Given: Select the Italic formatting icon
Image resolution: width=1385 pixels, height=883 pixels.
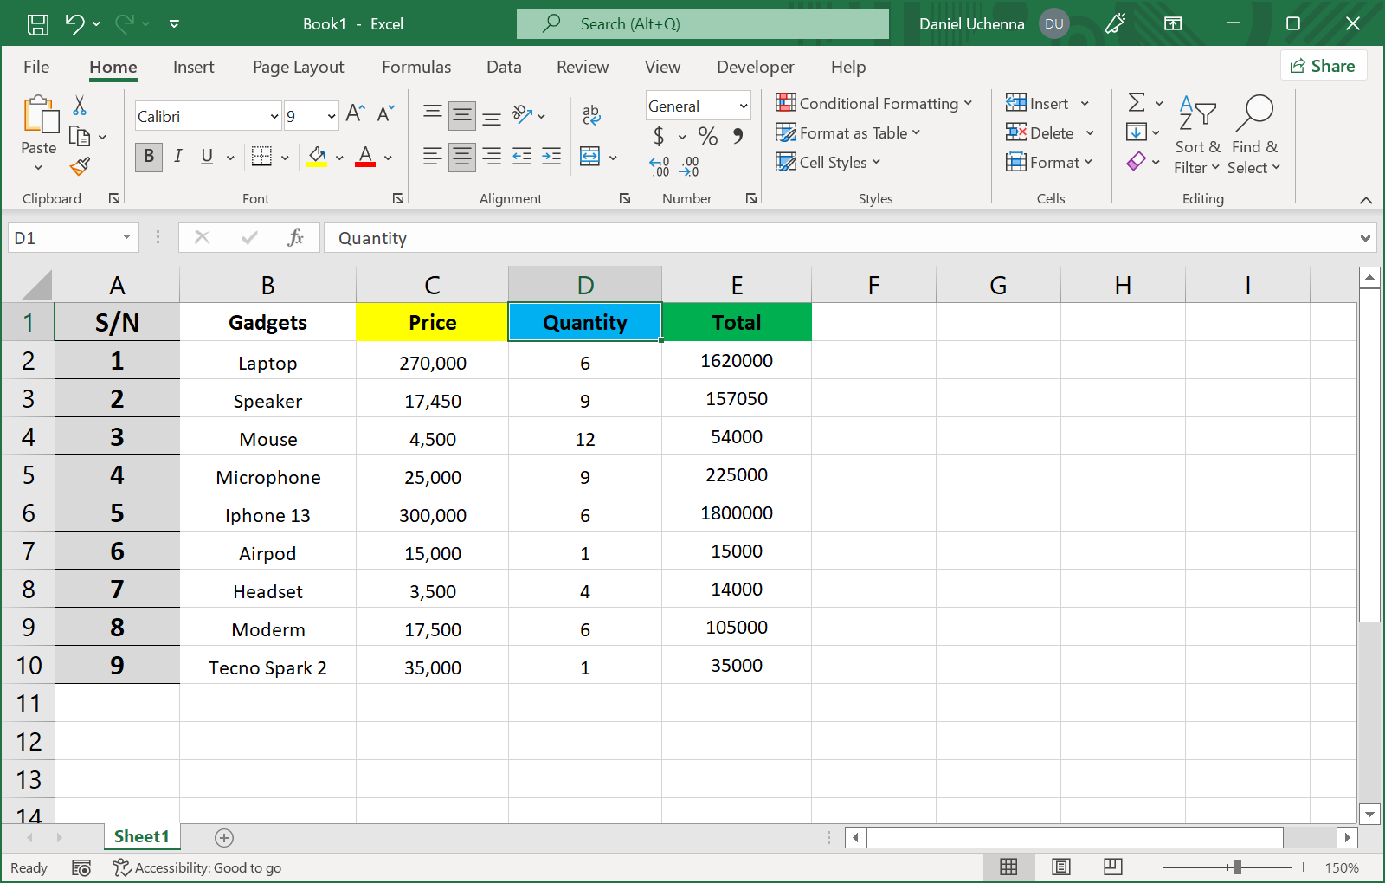Looking at the screenshot, I should (x=178, y=157).
